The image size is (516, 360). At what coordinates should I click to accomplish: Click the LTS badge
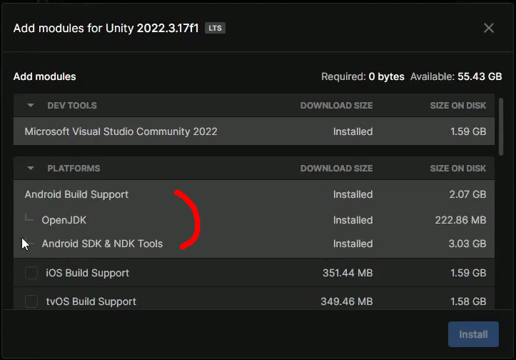click(215, 28)
